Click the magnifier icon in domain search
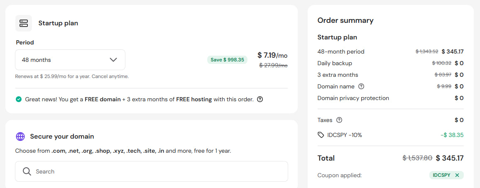The image size is (480, 188). click(27, 171)
